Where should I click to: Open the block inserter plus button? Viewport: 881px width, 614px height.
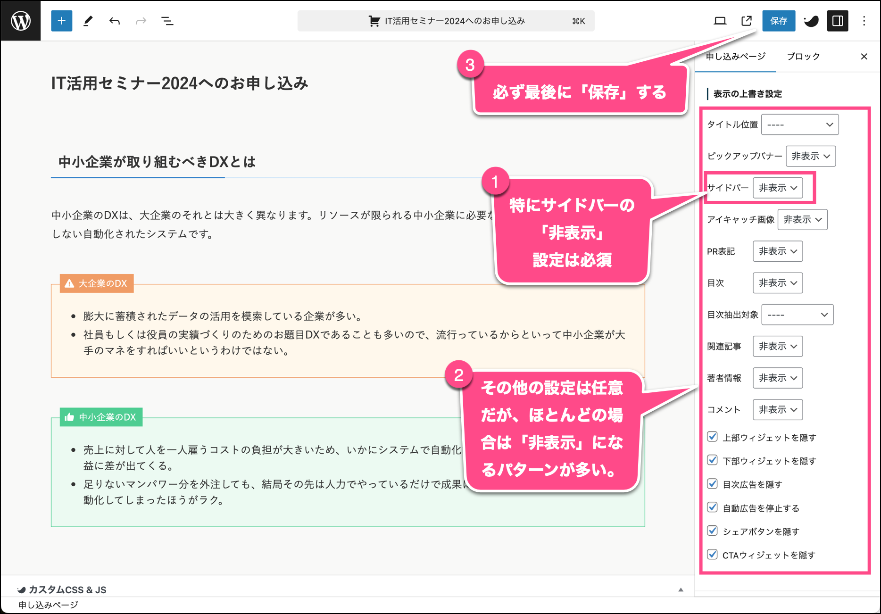tap(61, 21)
